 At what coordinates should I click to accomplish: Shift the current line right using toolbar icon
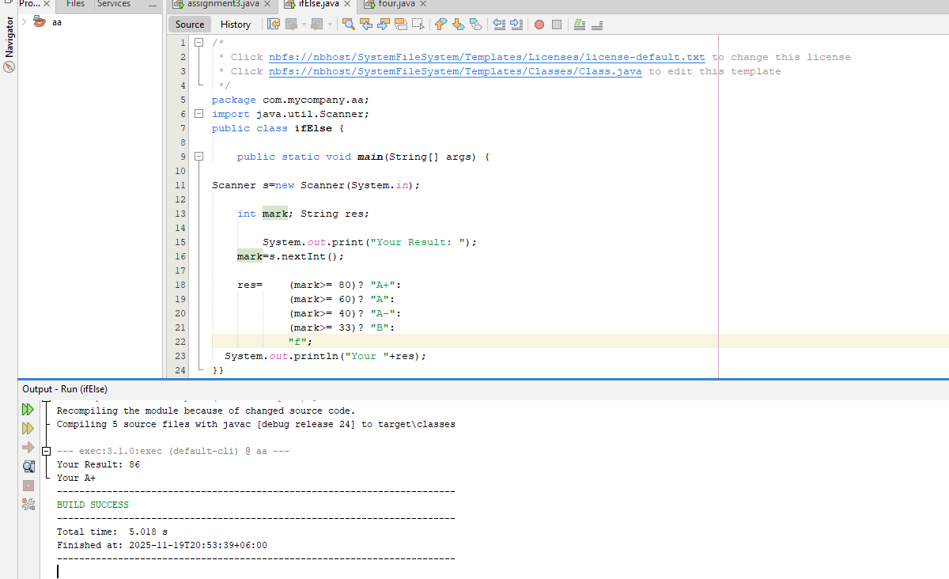516,25
